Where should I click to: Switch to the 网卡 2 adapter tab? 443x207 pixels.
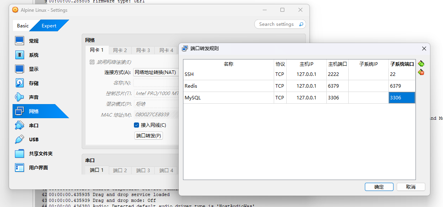[x=120, y=50]
